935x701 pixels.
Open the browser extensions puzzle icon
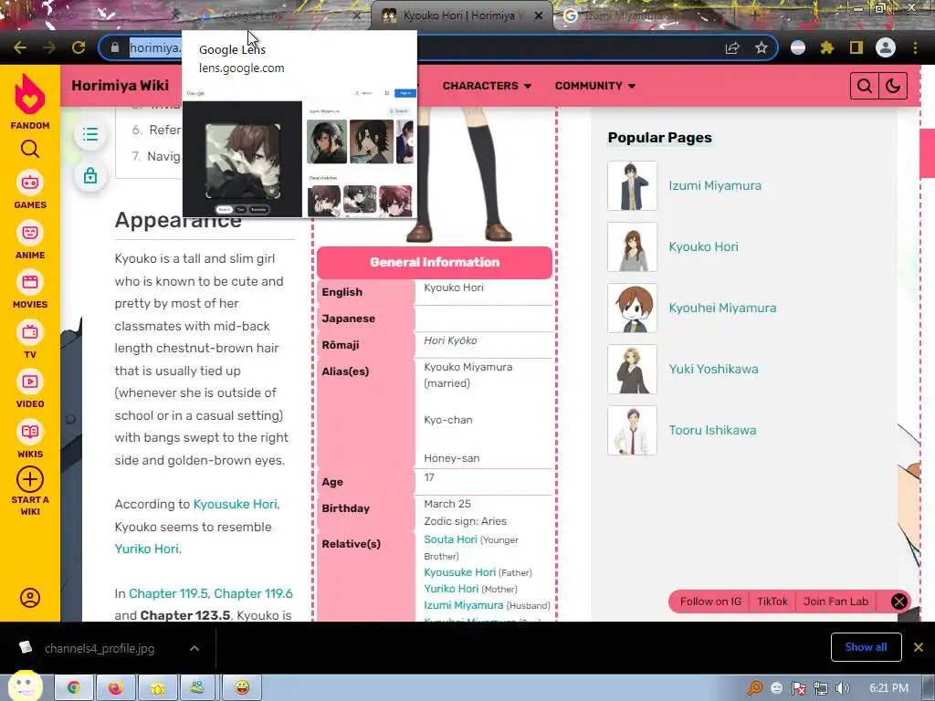[x=827, y=47]
